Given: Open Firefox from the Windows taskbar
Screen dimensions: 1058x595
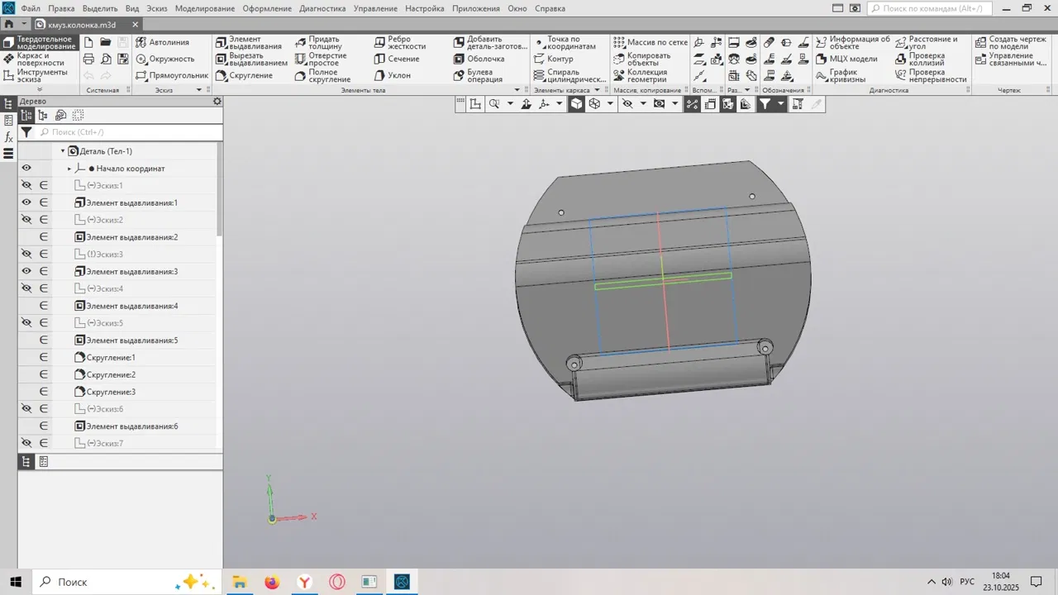Looking at the screenshot, I should (272, 582).
